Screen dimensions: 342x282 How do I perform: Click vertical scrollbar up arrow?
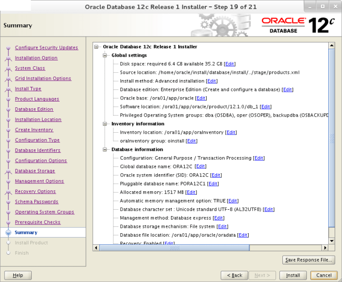coord(332,45)
